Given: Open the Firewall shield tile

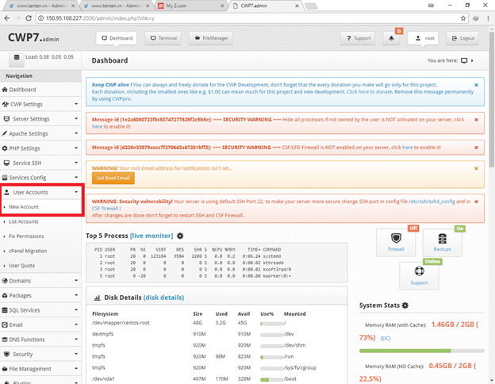Looking at the screenshot, I should tap(396, 242).
